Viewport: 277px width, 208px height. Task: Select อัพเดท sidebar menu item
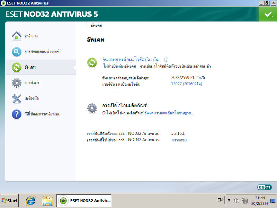[30, 67]
